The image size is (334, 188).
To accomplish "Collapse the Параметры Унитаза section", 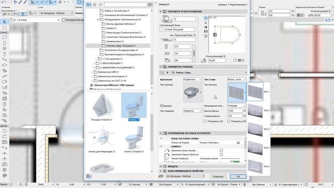I will pyautogui.click(x=161, y=67).
